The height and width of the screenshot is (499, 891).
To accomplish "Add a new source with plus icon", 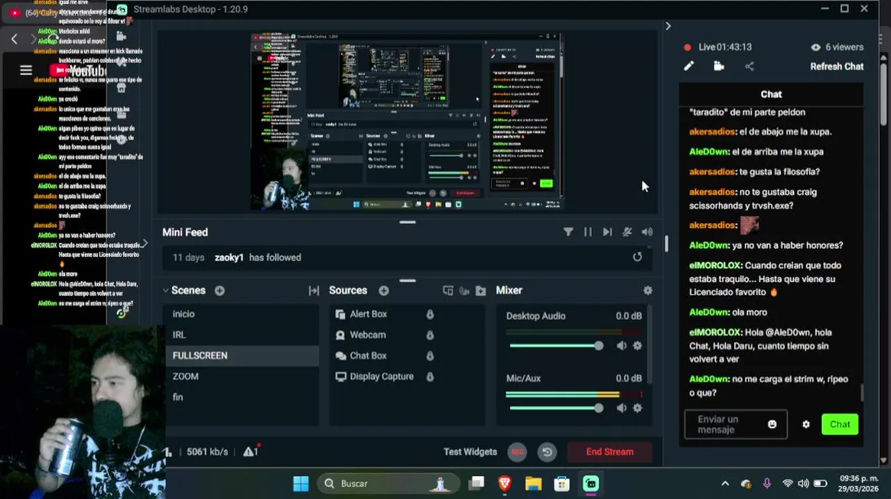I will [384, 290].
